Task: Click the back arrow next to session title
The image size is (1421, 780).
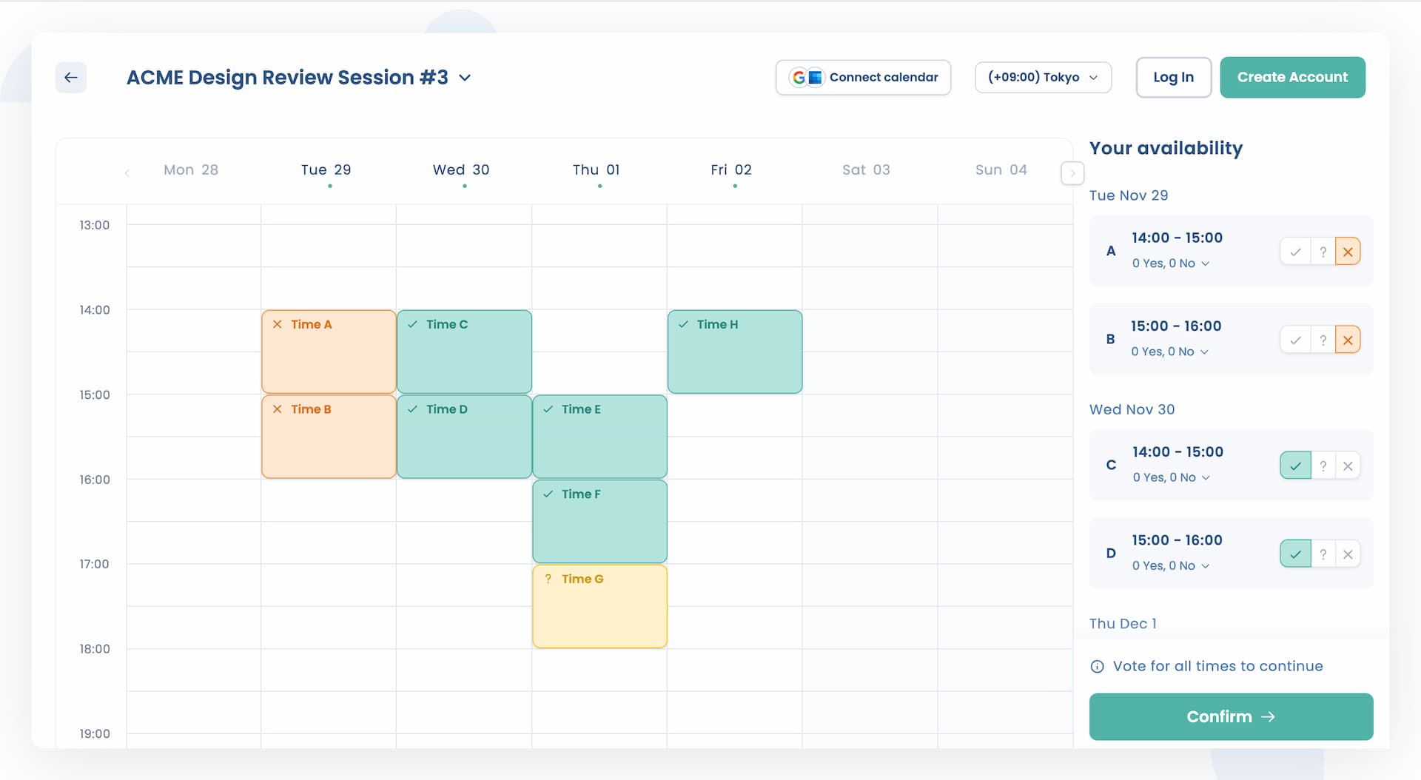Action: [x=70, y=77]
